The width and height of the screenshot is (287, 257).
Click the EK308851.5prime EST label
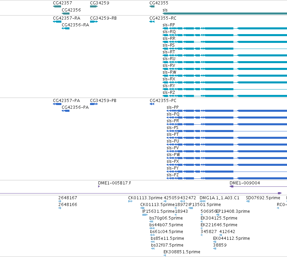(x=182, y=252)
